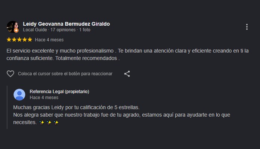The height and width of the screenshot is (149, 260).
Task: Click the review text about 'servicio excelente'
Action: click(x=127, y=54)
